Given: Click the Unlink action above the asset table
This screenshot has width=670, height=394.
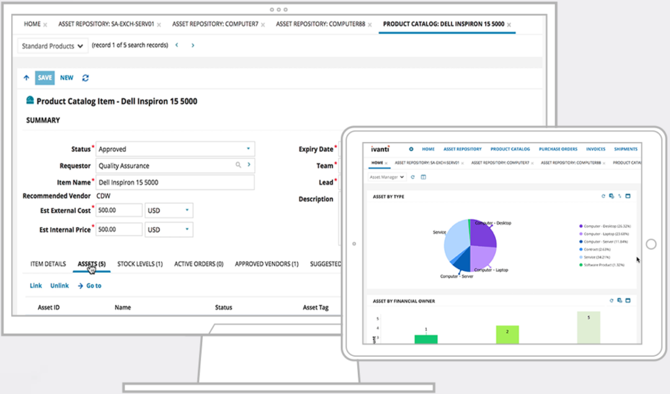Looking at the screenshot, I should [60, 285].
